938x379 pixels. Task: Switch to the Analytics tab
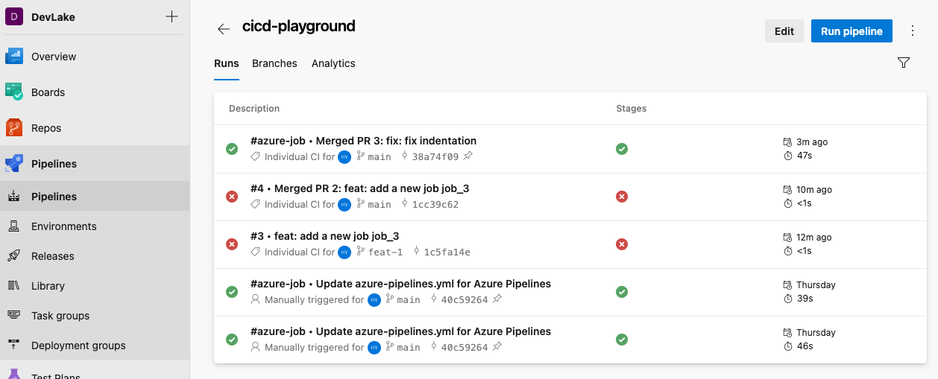pyautogui.click(x=333, y=63)
